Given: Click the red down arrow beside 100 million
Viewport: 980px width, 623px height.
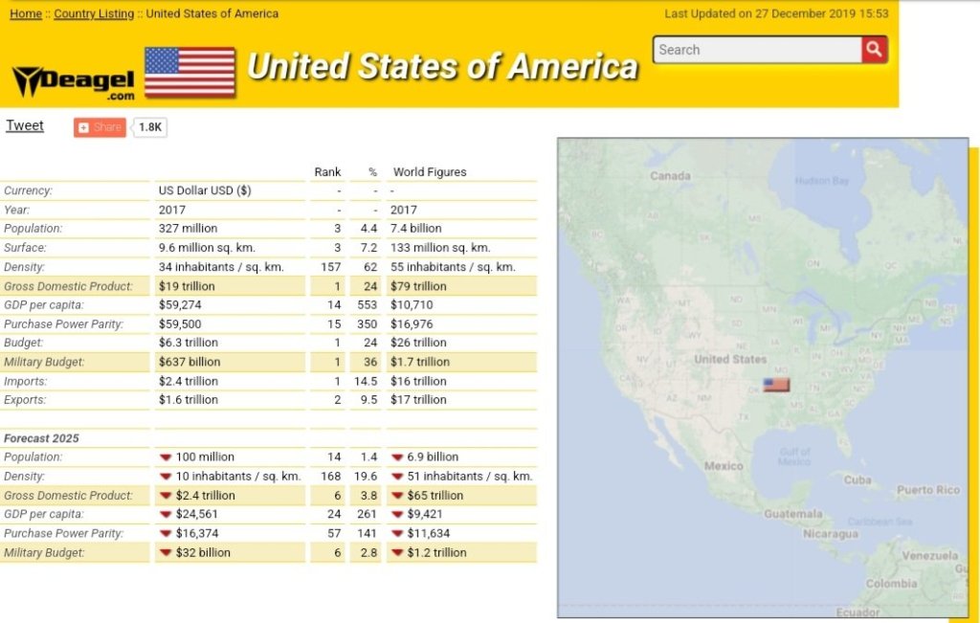Looking at the screenshot, I should (166, 457).
